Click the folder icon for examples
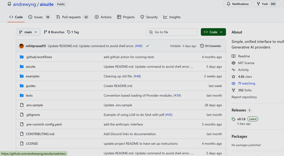The image size is (284, 156). pos(22,76)
